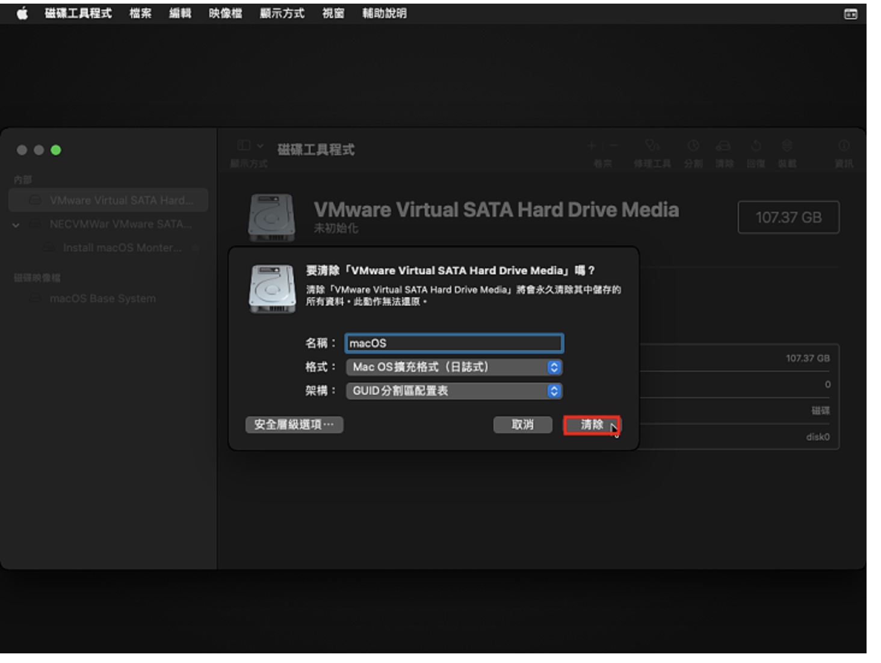Open the 顯示方式 menu in menu bar
The width and height of the screenshot is (881, 663).
282,13
